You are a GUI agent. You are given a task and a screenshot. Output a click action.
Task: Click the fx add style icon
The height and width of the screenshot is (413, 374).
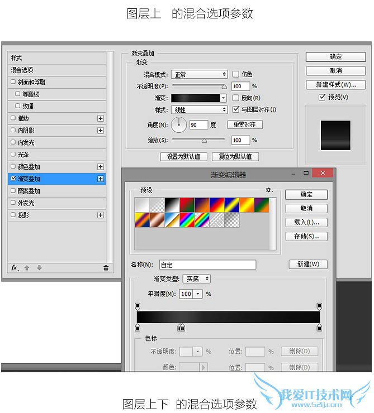coord(15,268)
